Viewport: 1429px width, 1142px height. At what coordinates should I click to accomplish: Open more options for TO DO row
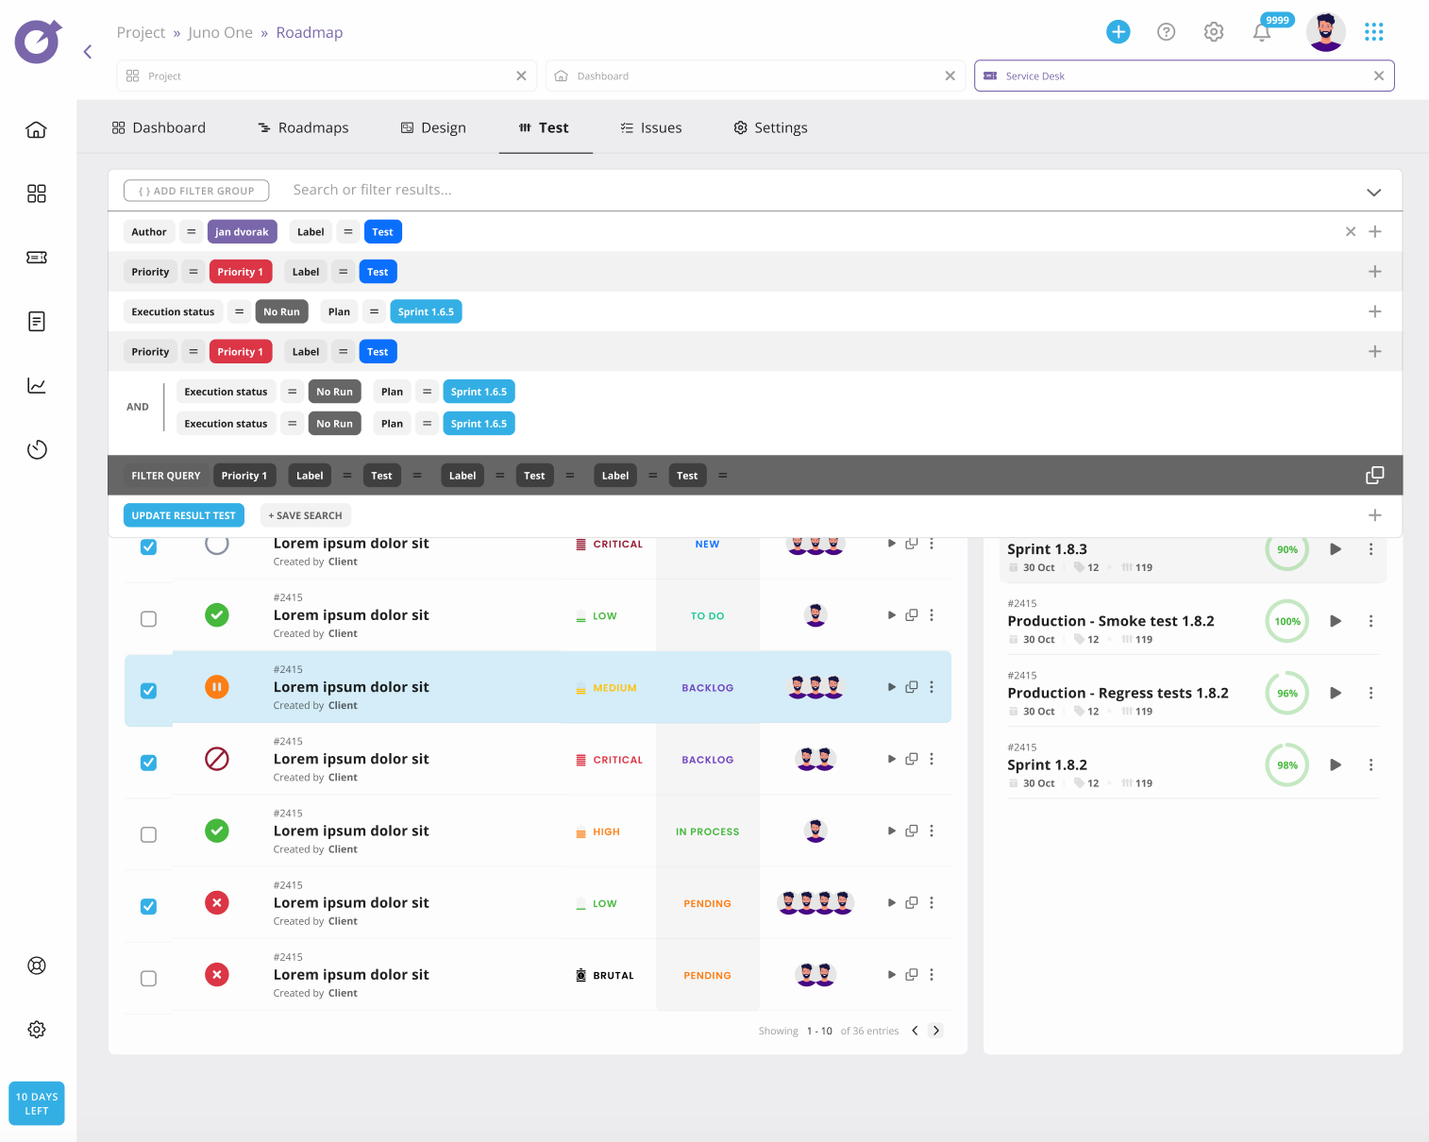(x=932, y=615)
